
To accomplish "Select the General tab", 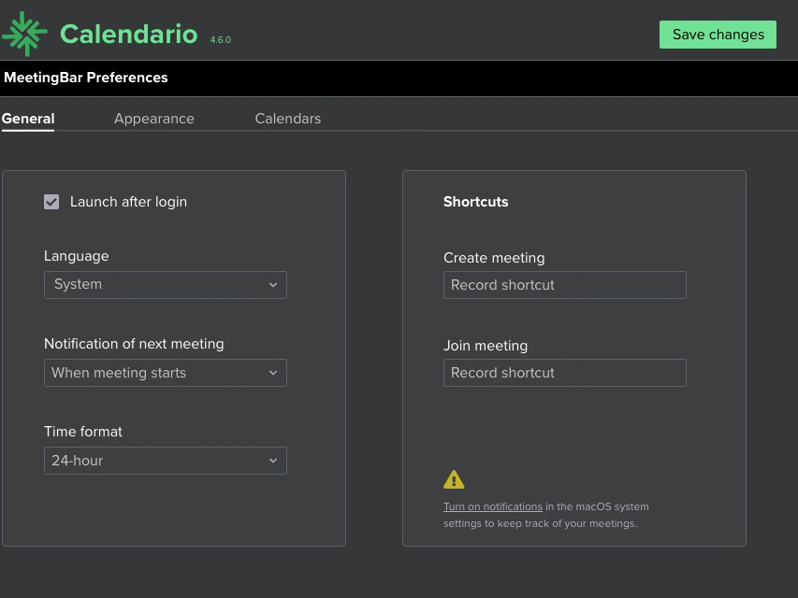I will pyautogui.click(x=28, y=119).
